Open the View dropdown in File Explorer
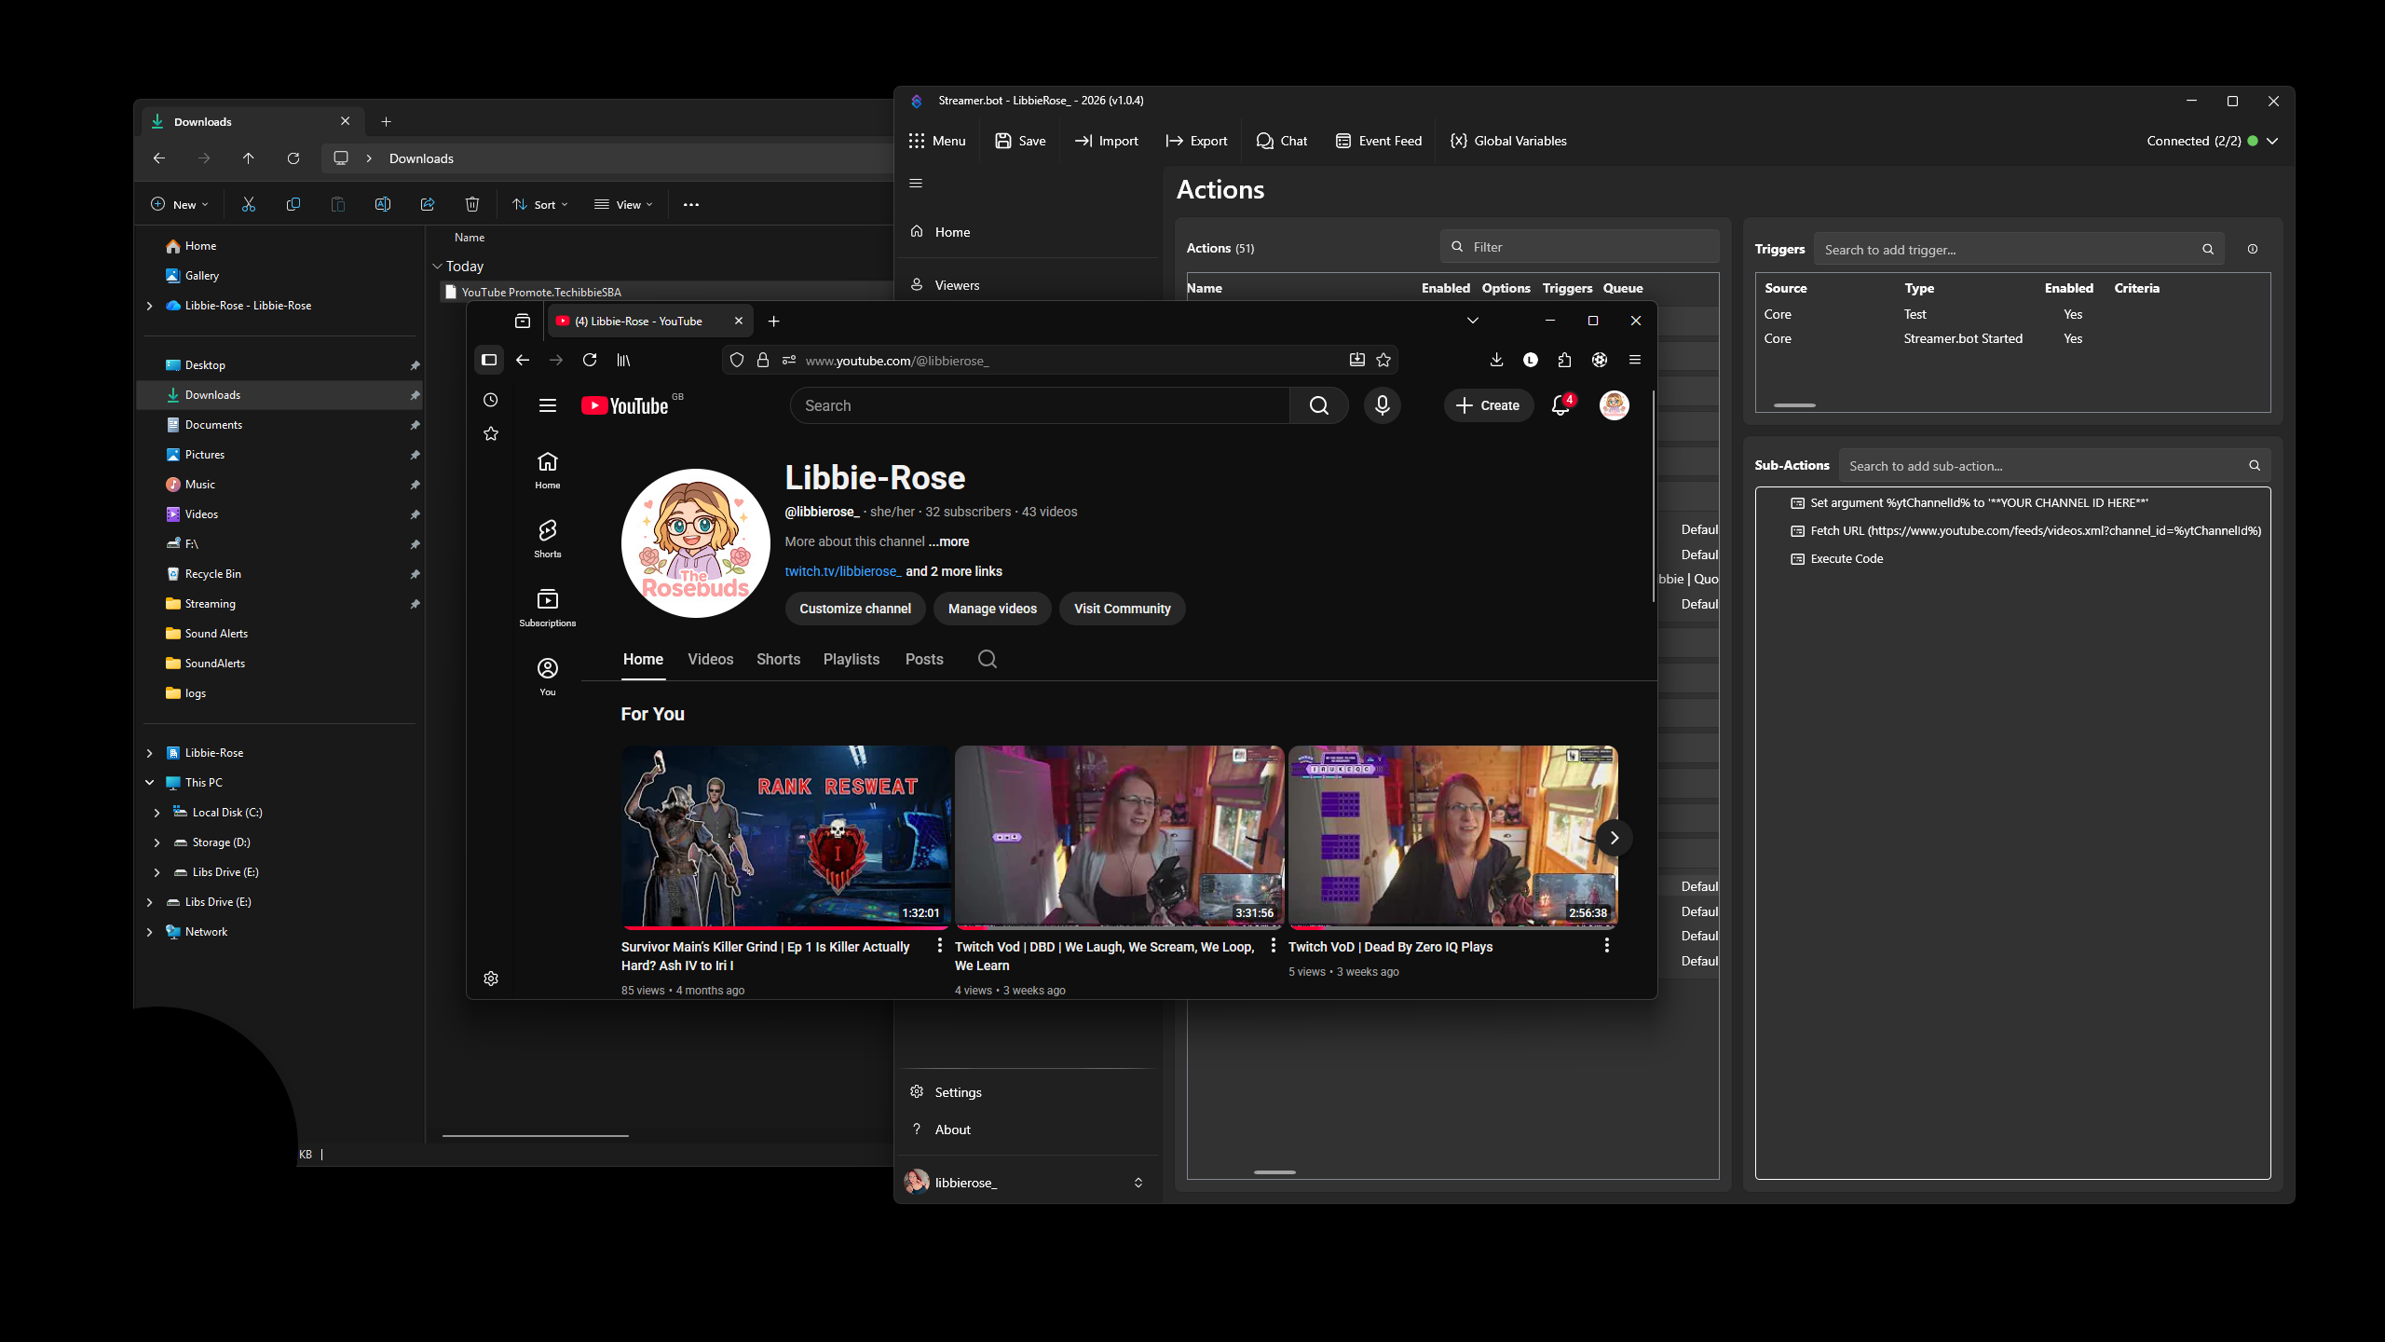 (624, 204)
